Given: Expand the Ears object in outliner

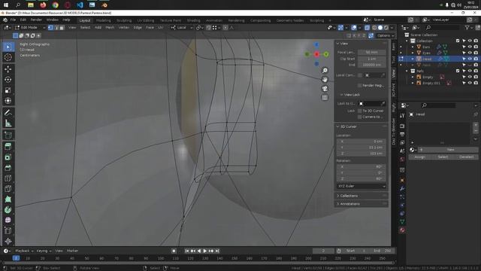Looking at the screenshot, I should click(x=413, y=47).
